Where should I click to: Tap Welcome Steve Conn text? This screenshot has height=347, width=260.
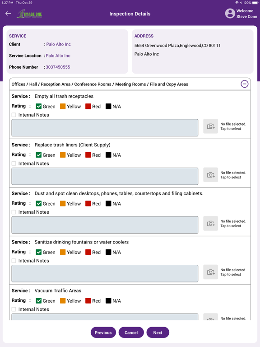247,14
